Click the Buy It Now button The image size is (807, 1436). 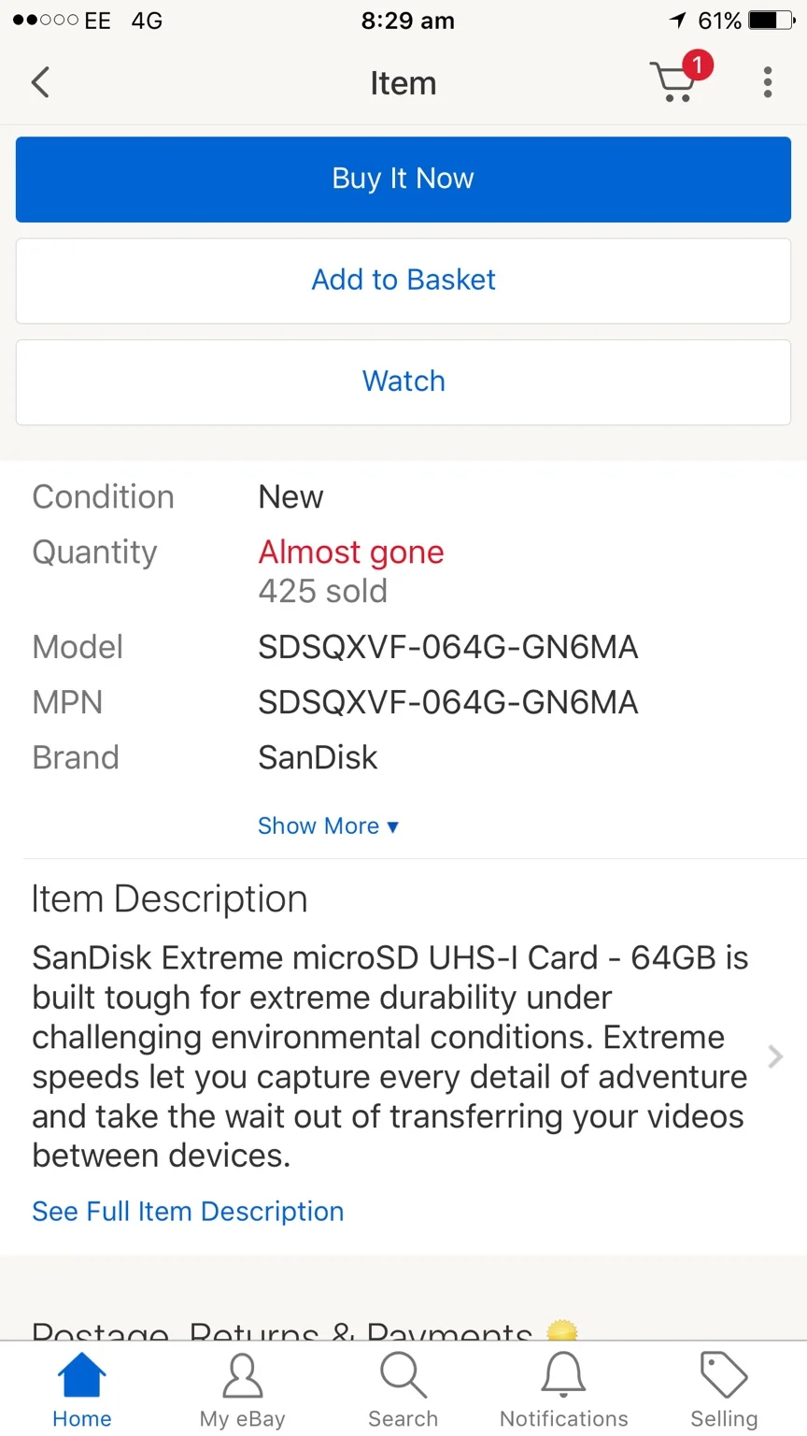click(403, 179)
